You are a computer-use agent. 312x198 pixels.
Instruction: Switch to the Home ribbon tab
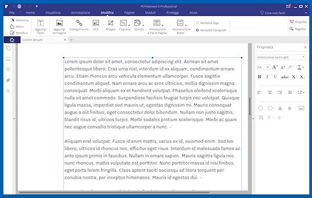click(30, 13)
